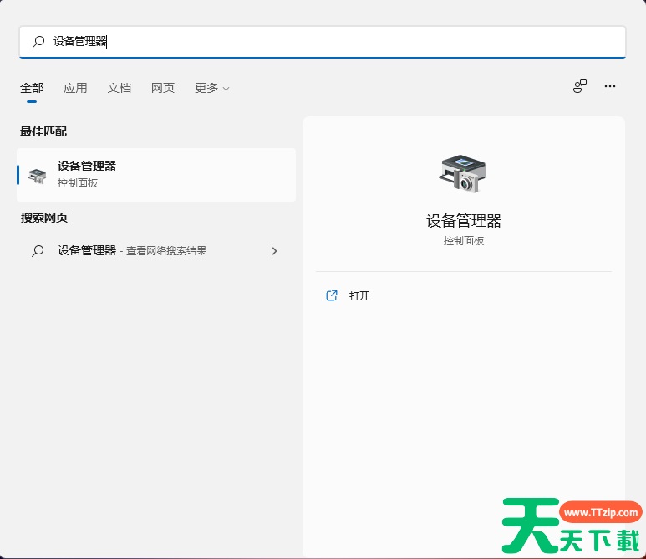Expand web result with the chevron arrow
The image size is (646, 559).
[274, 251]
